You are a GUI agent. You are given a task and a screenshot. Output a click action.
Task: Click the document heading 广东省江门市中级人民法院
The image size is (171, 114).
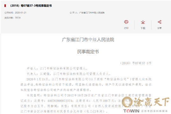pos(88,40)
